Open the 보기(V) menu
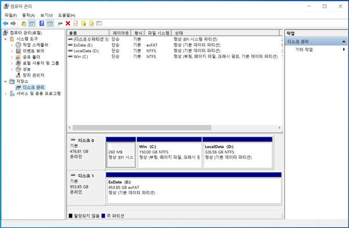This screenshot has height=228, width=349. (x=46, y=15)
